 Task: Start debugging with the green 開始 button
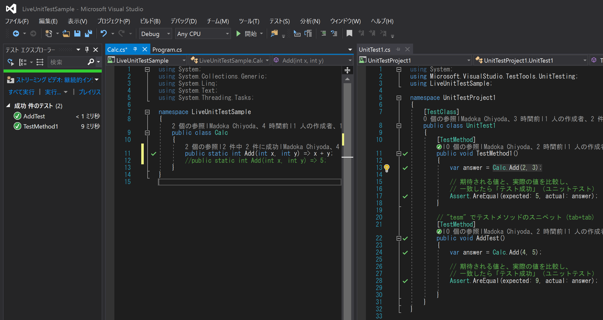246,34
